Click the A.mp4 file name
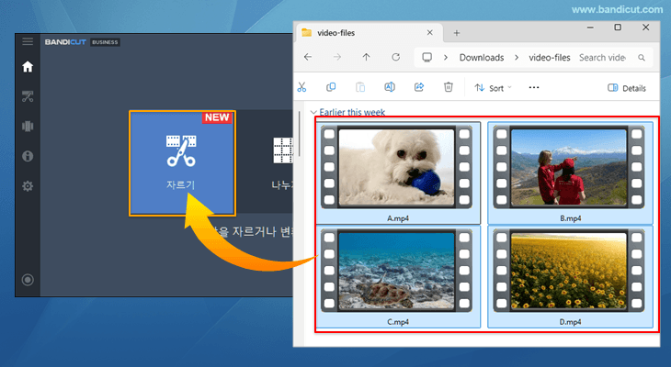This screenshot has height=367, width=671. [398, 218]
